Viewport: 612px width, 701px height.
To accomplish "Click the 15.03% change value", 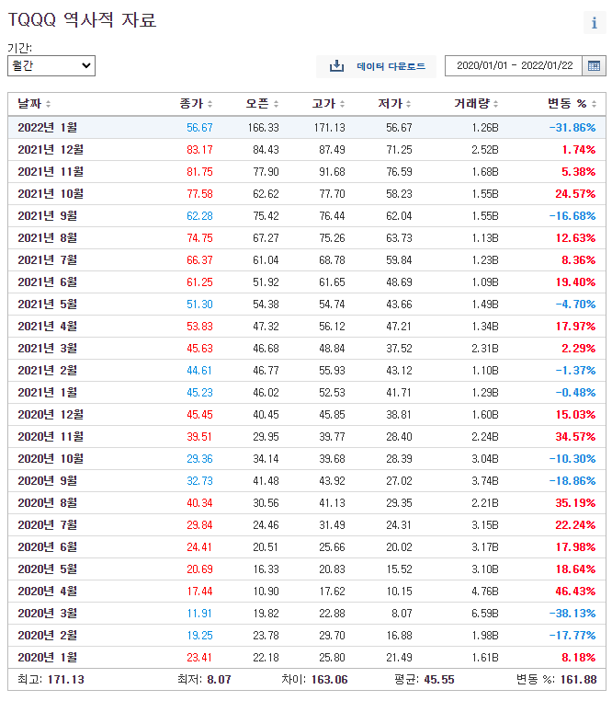I will pyautogui.click(x=575, y=415).
